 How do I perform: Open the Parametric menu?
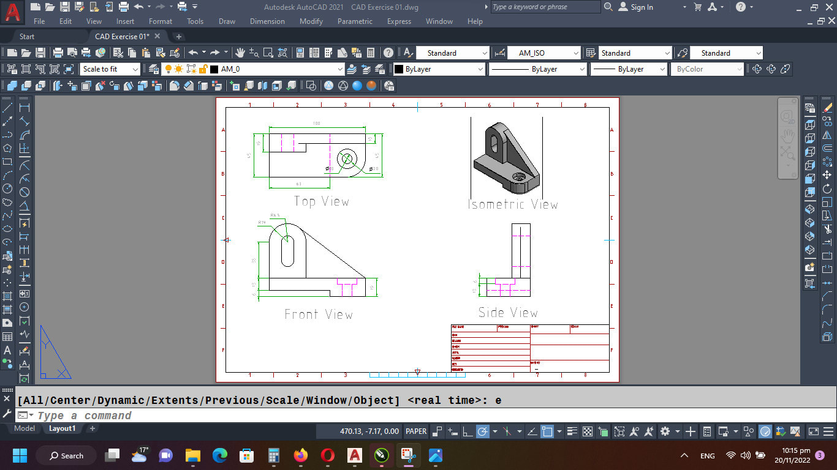click(355, 21)
